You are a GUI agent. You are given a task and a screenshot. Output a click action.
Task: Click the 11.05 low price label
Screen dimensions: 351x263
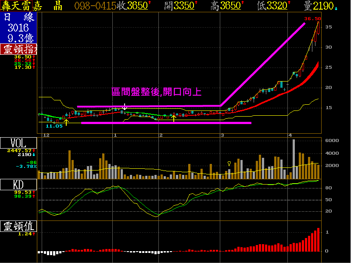coord(54,126)
